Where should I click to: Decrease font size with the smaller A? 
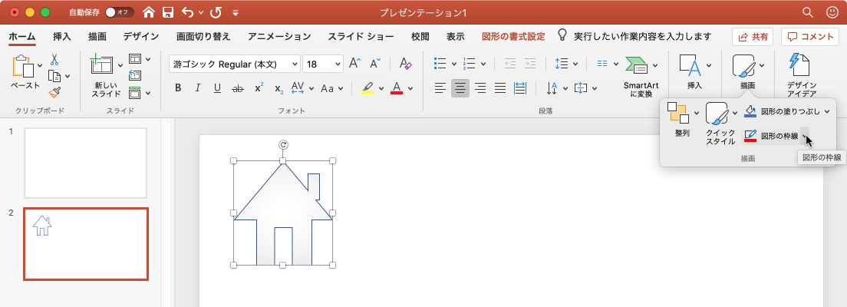click(375, 63)
